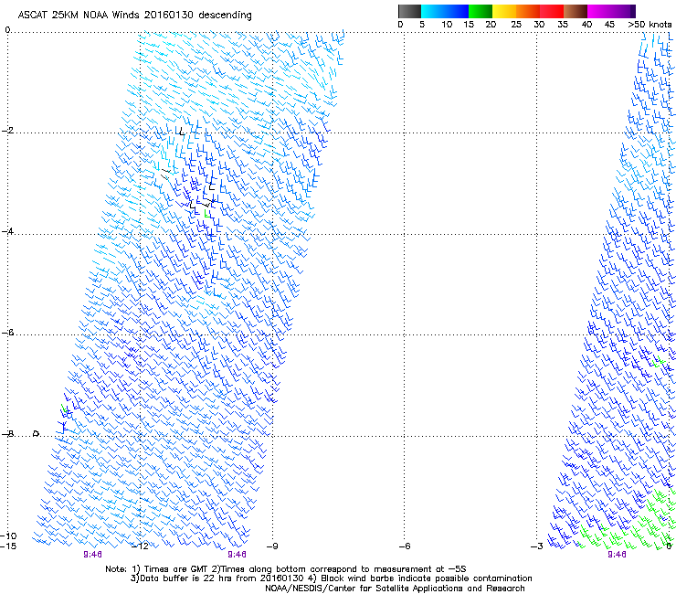The width and height of the screenshot is (676, 594).
Task: Click the '-12' longitude axis label
Action: pos(140,546)
